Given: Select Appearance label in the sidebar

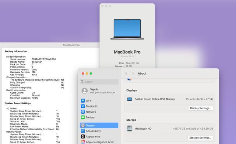Looking at the screenshot, I should tap(93, 137).
